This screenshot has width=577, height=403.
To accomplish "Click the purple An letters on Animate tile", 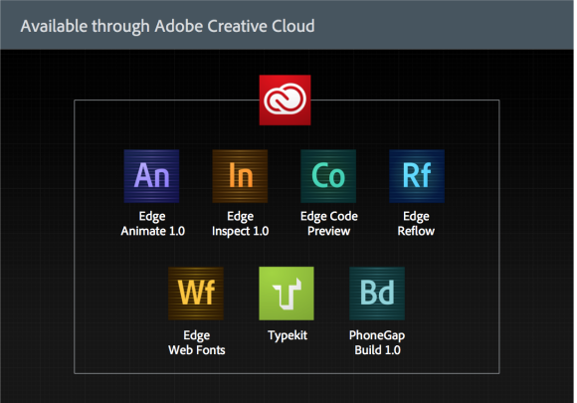I will point(151,175).
